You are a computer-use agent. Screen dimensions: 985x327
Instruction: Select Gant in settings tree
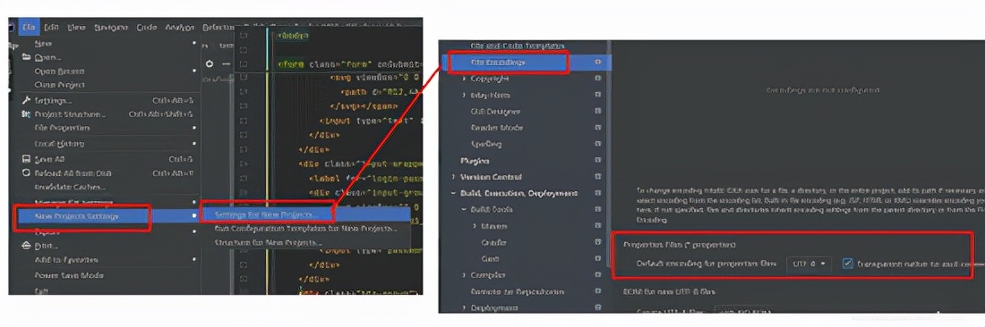click(x=490, y=259)
